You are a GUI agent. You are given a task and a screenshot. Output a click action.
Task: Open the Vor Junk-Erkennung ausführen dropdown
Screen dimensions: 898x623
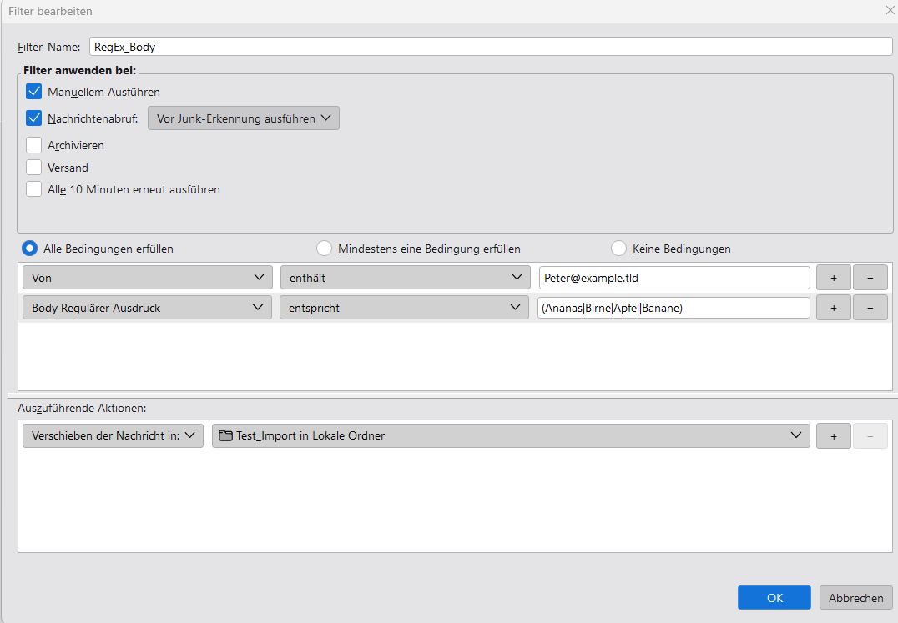[x=244, y=118]
